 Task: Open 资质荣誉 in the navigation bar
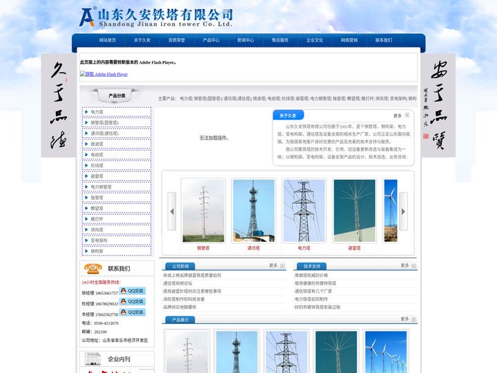(x=177, y=40)
